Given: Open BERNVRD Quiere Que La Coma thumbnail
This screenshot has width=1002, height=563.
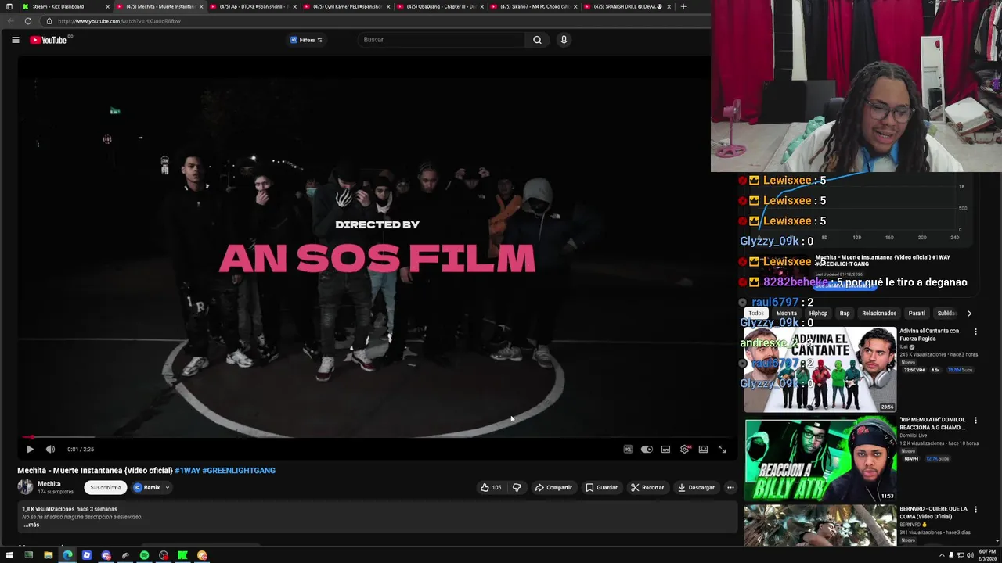Looking at the screenshot, I should 820,525.
